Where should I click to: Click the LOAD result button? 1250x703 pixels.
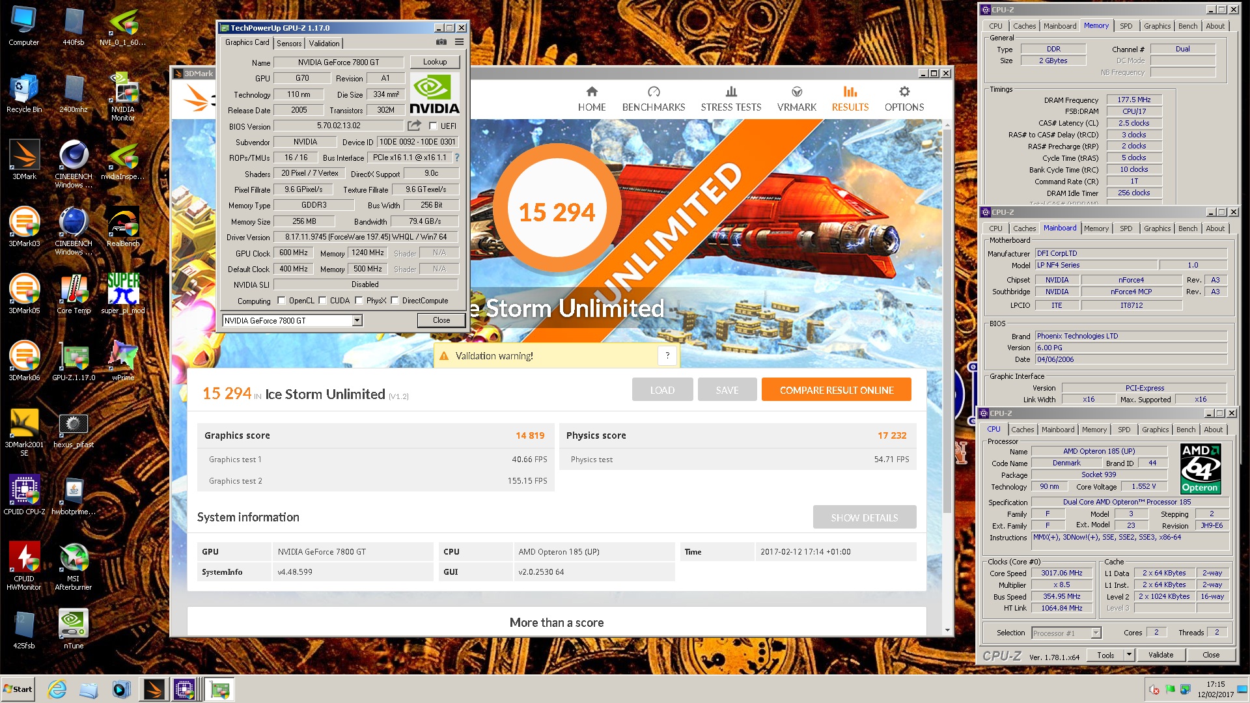coord(662,390)
